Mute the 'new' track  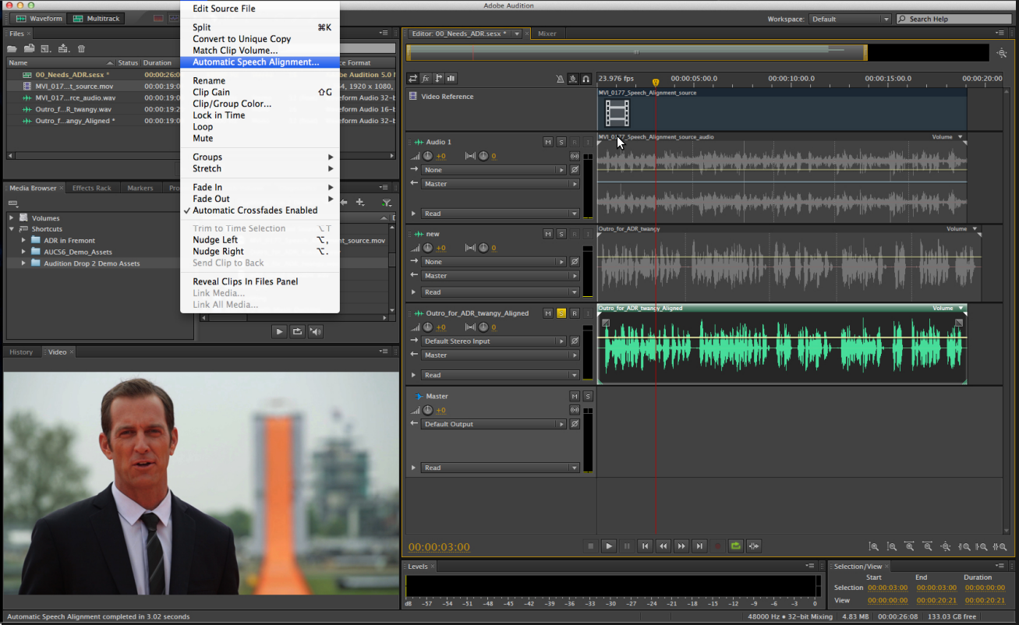tap(547, 234)
